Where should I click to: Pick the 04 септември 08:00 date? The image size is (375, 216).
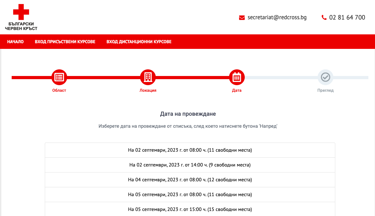click(x=190, y=180)
